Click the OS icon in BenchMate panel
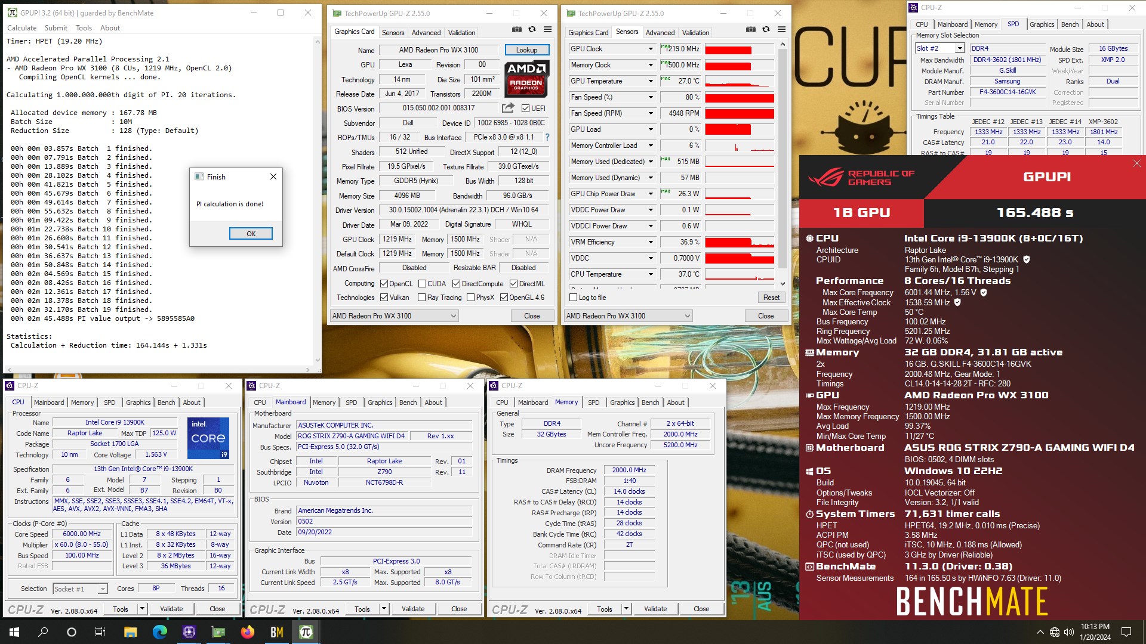This screenshot has width=1146, height=644. pyautogui.click(x=809, y=471)
